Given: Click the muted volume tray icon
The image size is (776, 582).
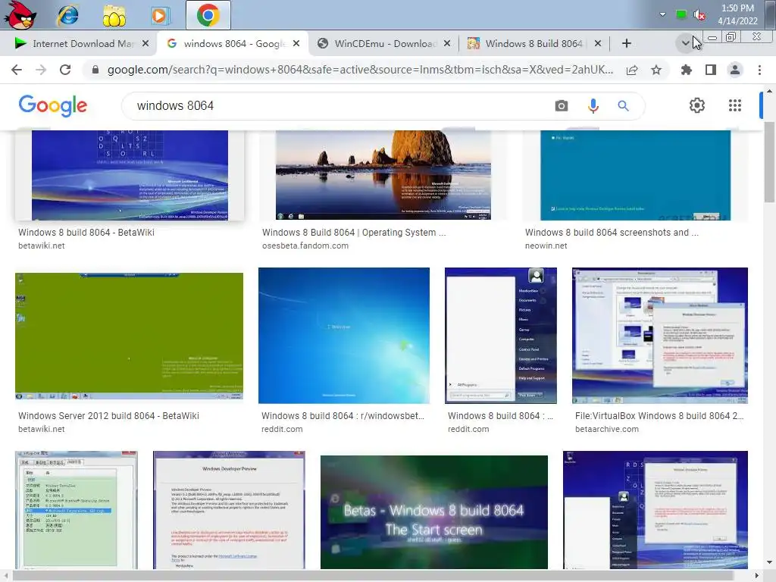Looking at the screenshot, I should (x=699, y=15).
